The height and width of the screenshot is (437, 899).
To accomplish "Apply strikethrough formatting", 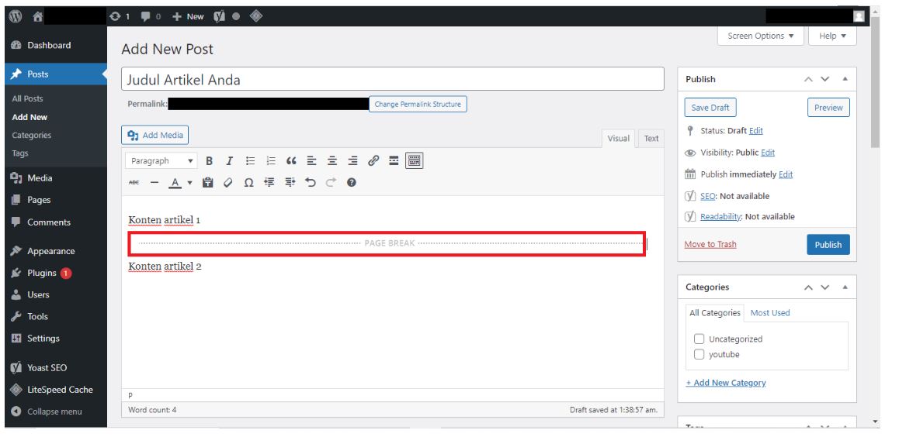I will pyautogui.click(x=134, y=182).
